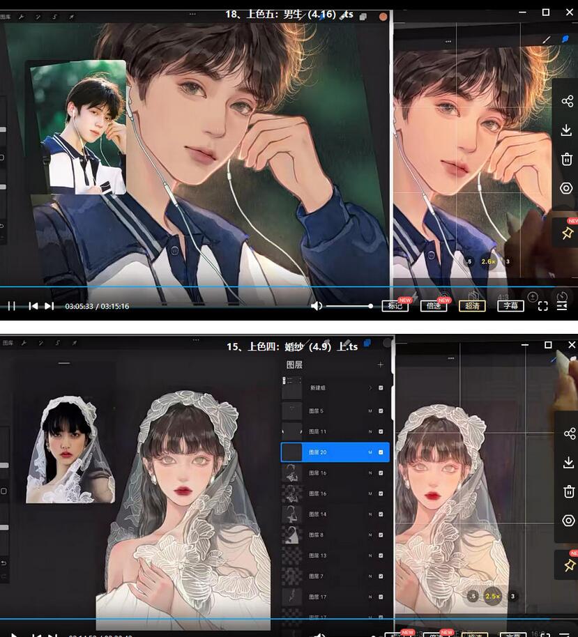Open 标记 marker button in top player
The height and width of the screenshot is (637, 578).
pyautogui.click(x=395, y=306)
